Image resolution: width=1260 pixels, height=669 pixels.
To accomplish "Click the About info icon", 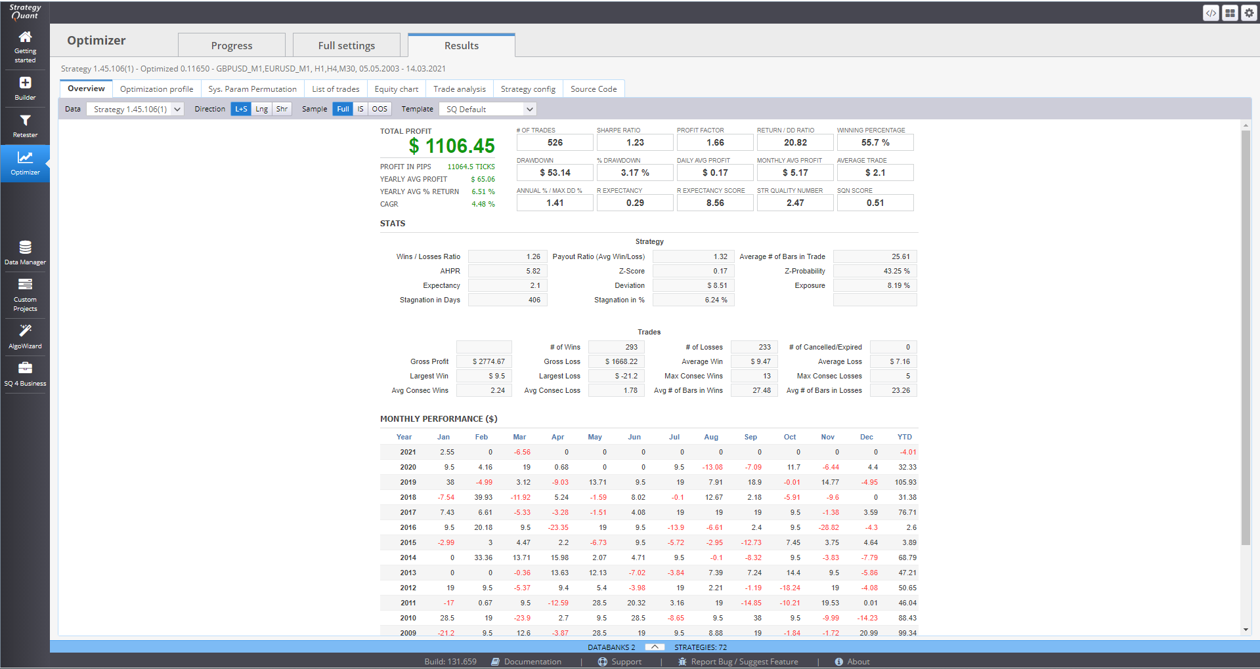I will [x=838, y=662].
